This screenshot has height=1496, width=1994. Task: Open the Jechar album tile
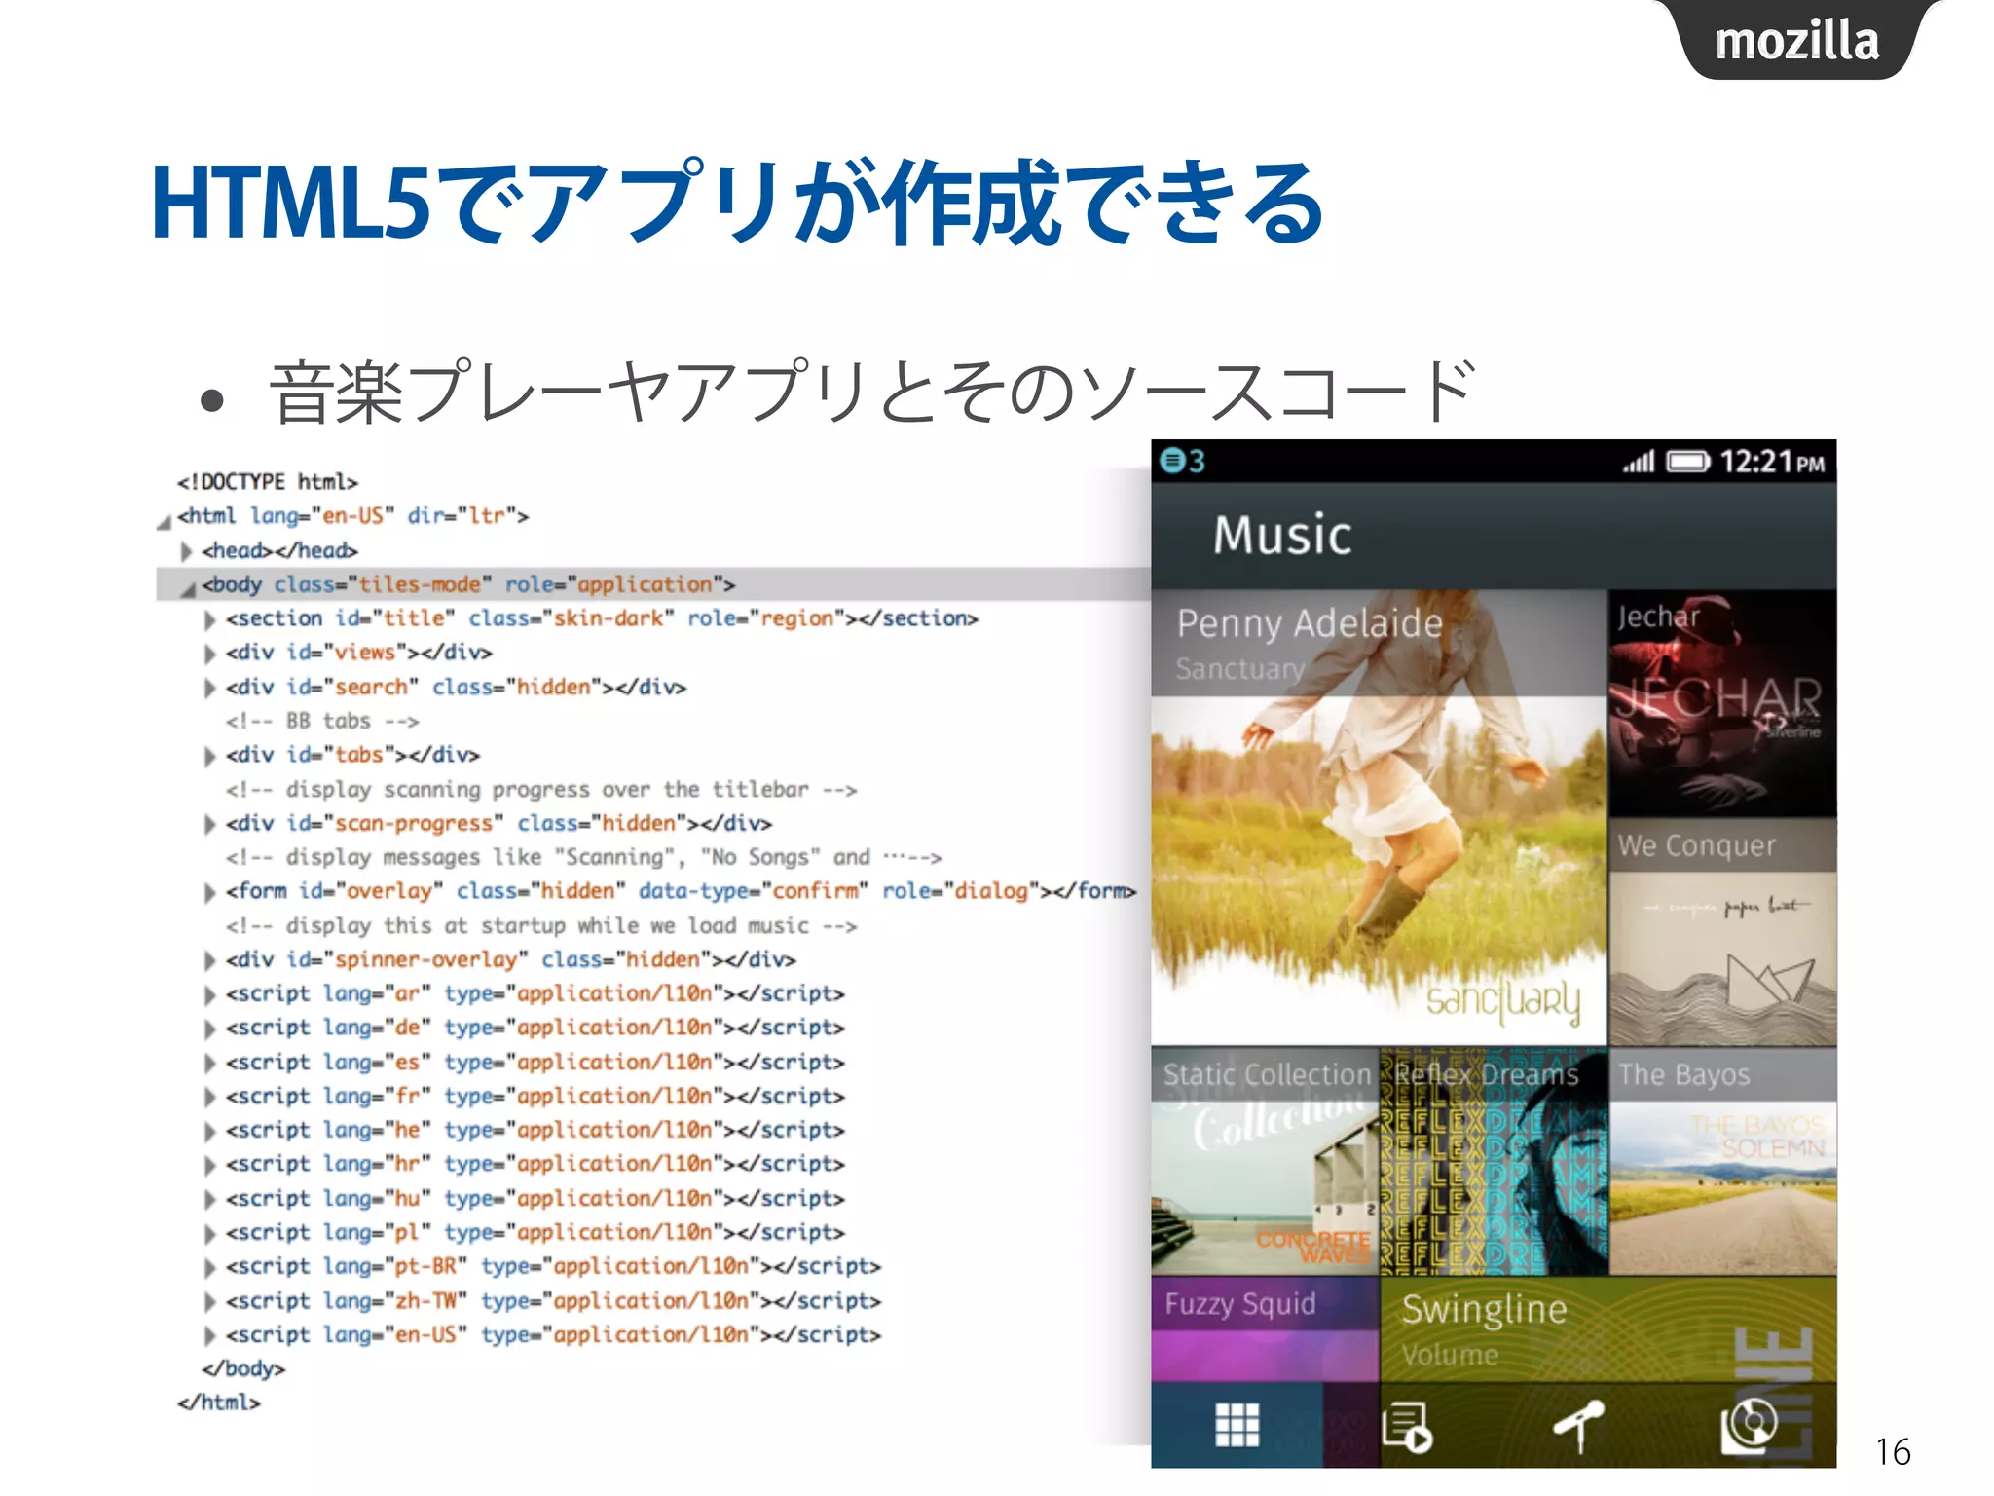(x=1722, y=703)
